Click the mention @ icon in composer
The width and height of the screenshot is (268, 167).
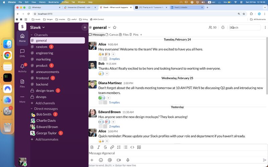pyautogui.click(x=110, y=160)
